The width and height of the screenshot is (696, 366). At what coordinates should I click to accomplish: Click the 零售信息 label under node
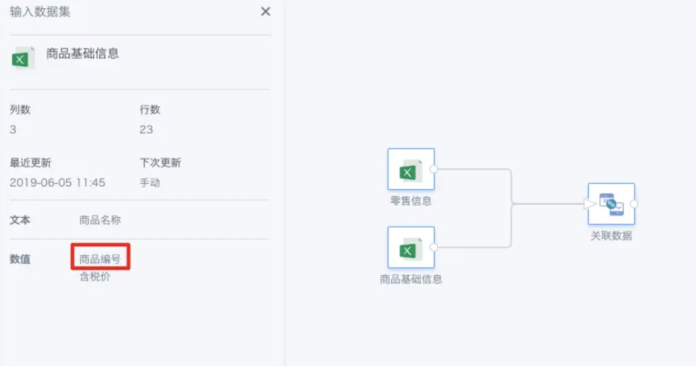pyautogui.click(x=411, y=201)
